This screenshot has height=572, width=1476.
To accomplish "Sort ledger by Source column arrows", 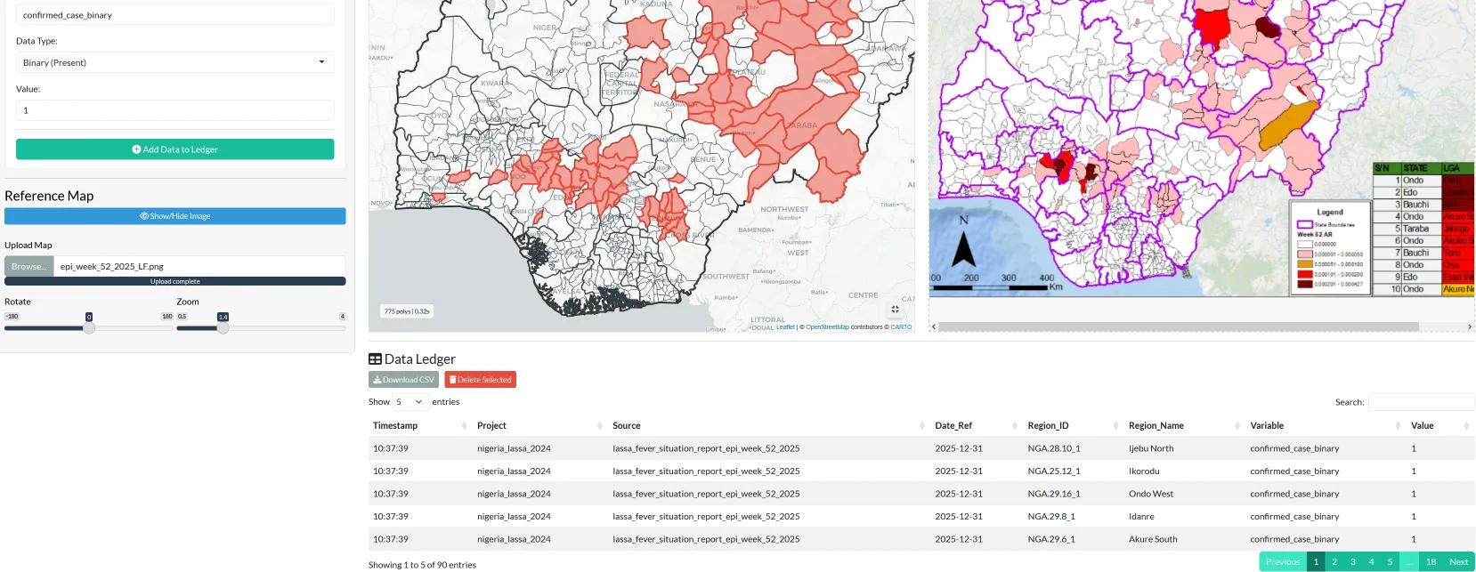I will tap(921, 426).
